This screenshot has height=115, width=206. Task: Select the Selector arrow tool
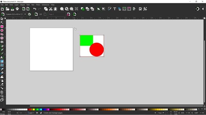pos(2,19)
